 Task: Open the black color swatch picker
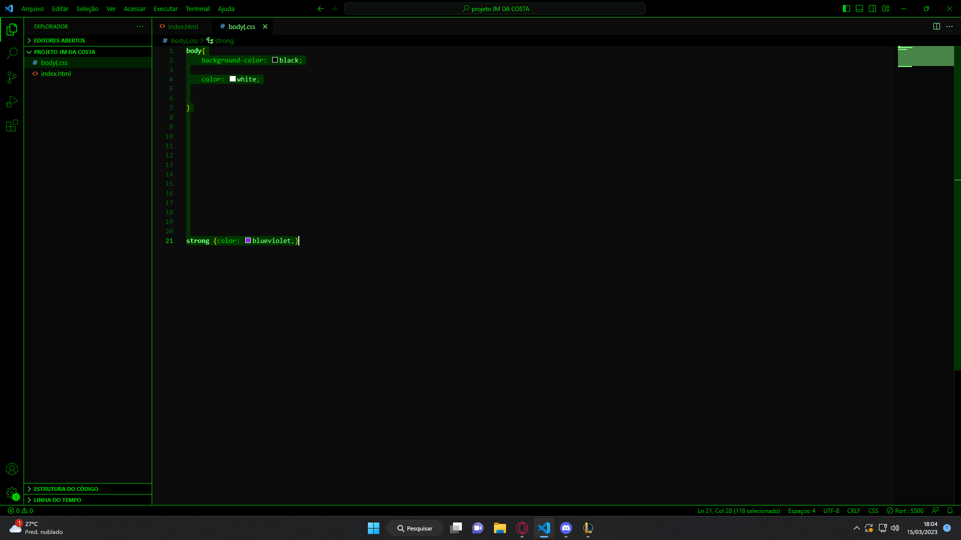click(275, 60)
